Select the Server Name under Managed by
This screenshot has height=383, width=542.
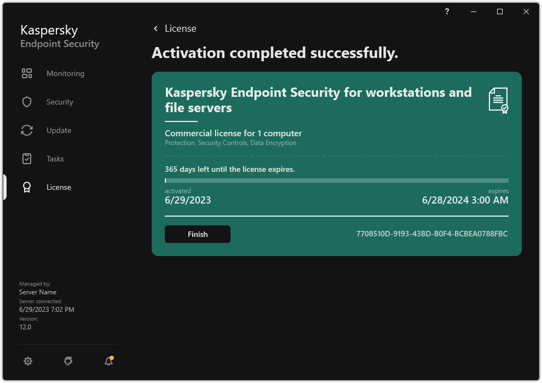coord(38,292)
